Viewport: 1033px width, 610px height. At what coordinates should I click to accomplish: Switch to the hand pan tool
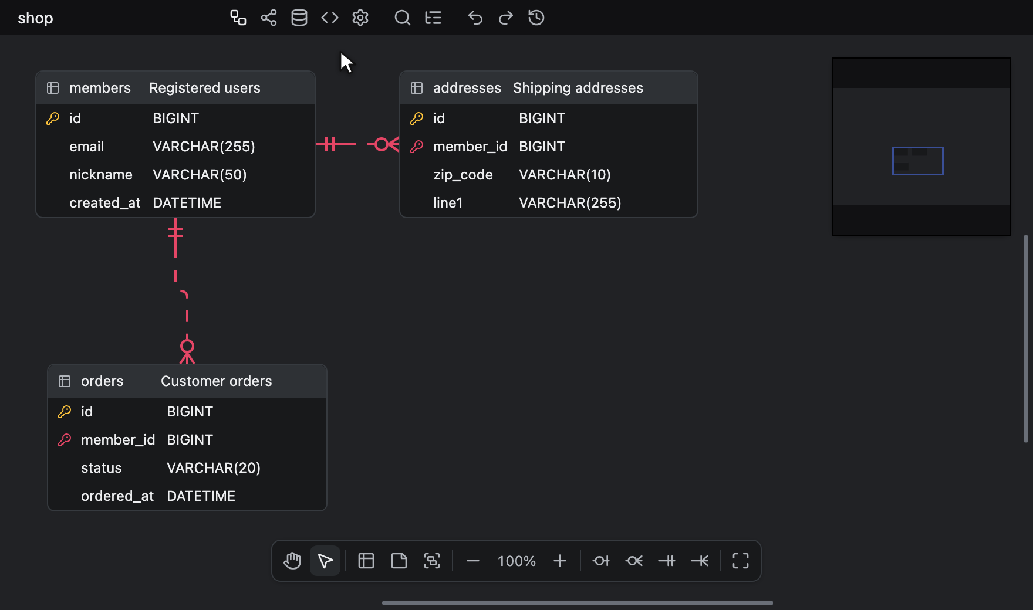coord(292,561)
